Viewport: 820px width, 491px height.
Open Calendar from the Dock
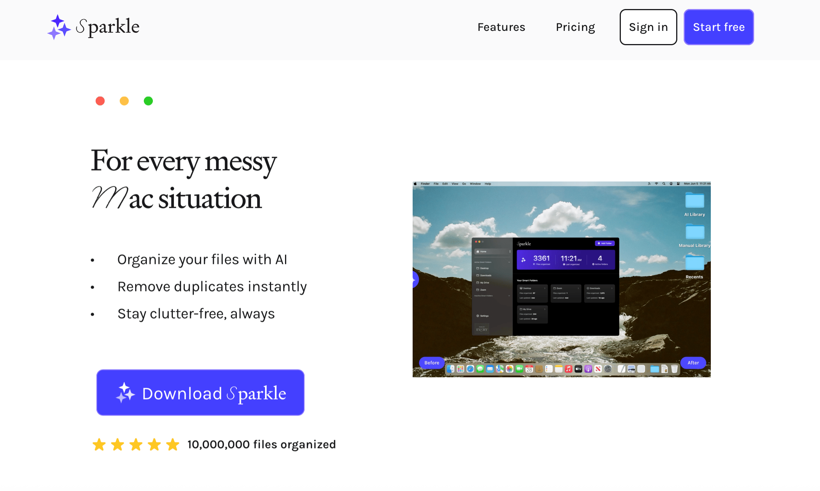(x=529, y=369)
